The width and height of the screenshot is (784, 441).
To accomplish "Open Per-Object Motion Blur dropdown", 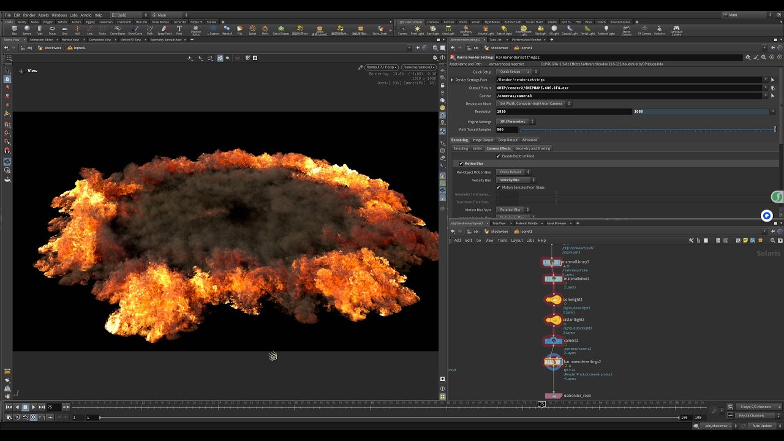I will [514, 172].
